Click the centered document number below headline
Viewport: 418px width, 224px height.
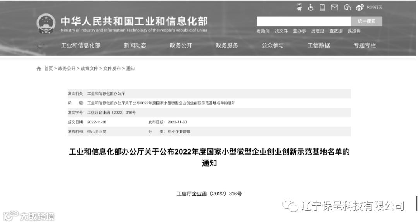coord(209,194)
